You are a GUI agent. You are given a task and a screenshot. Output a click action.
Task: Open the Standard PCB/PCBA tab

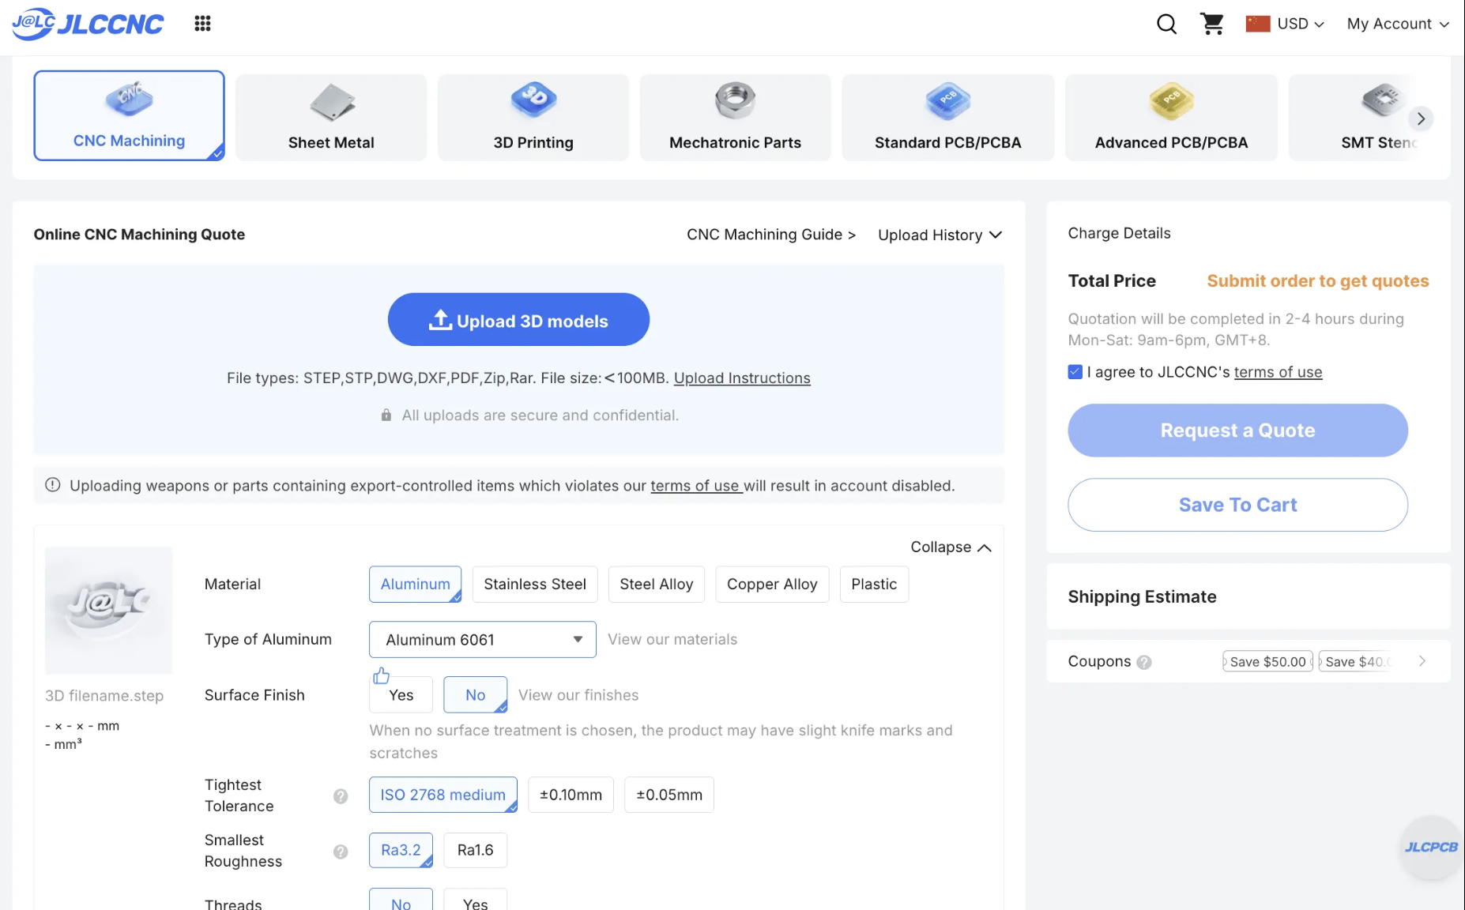click(947, 117)
